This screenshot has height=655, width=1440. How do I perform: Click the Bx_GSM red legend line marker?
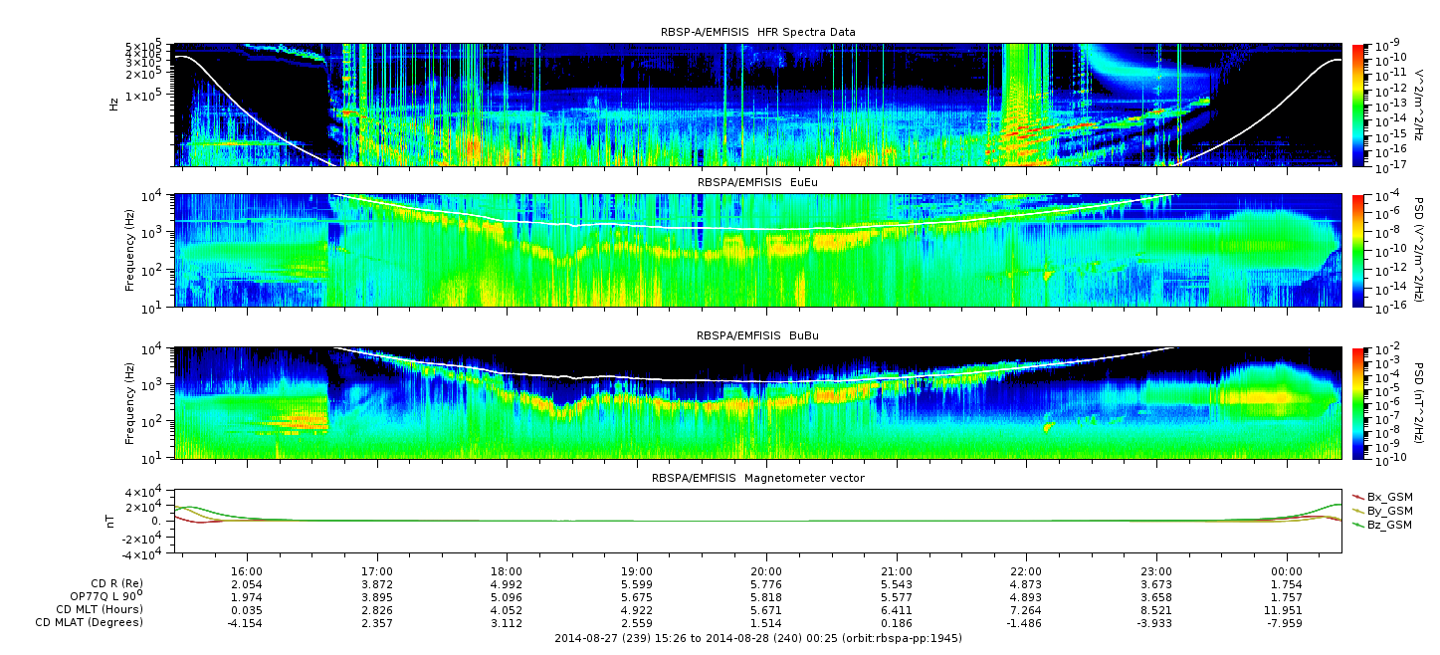coord(1358,497)
